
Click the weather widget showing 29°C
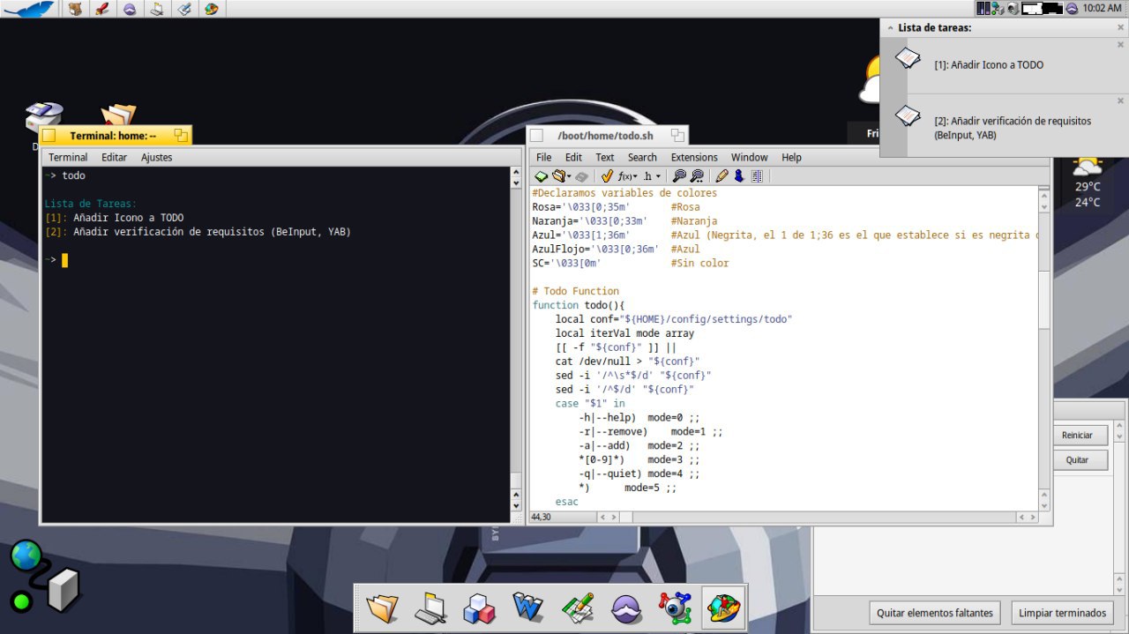point(1087,183)
